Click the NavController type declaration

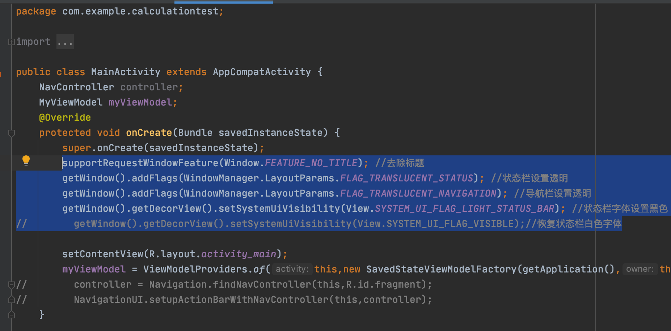77,87
